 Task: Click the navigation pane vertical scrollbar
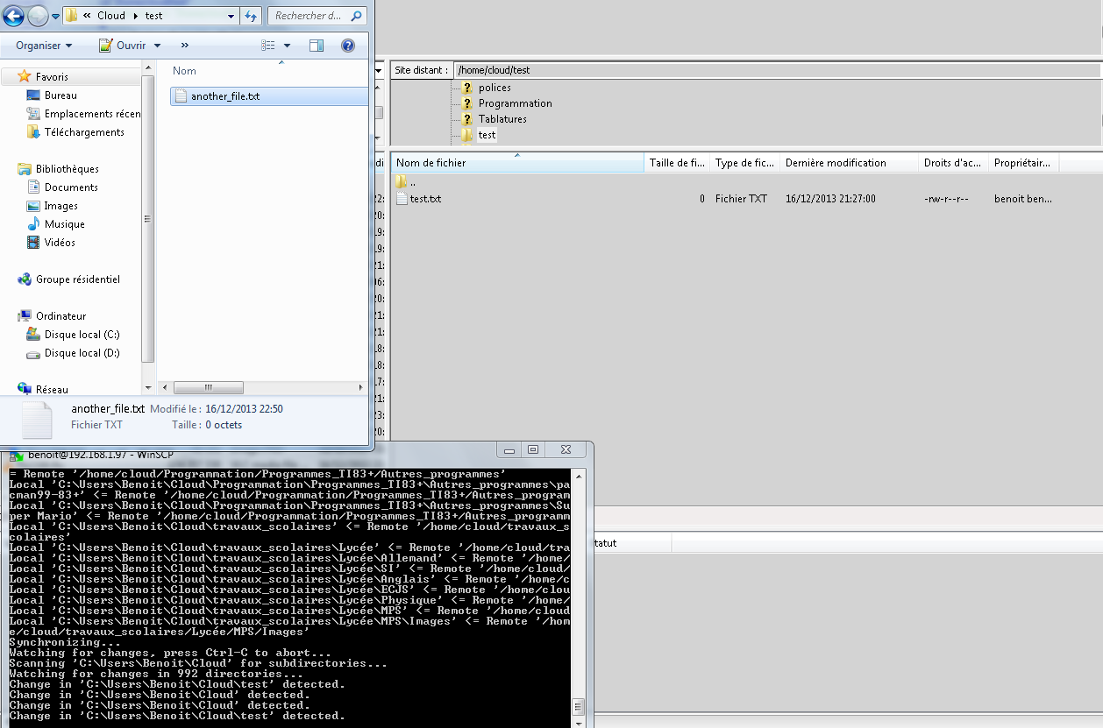pyautogui.click(x=148, y=219)
